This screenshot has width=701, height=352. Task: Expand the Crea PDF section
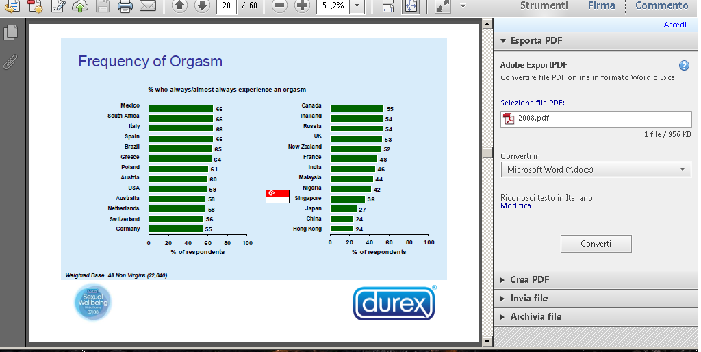(529, 279)
